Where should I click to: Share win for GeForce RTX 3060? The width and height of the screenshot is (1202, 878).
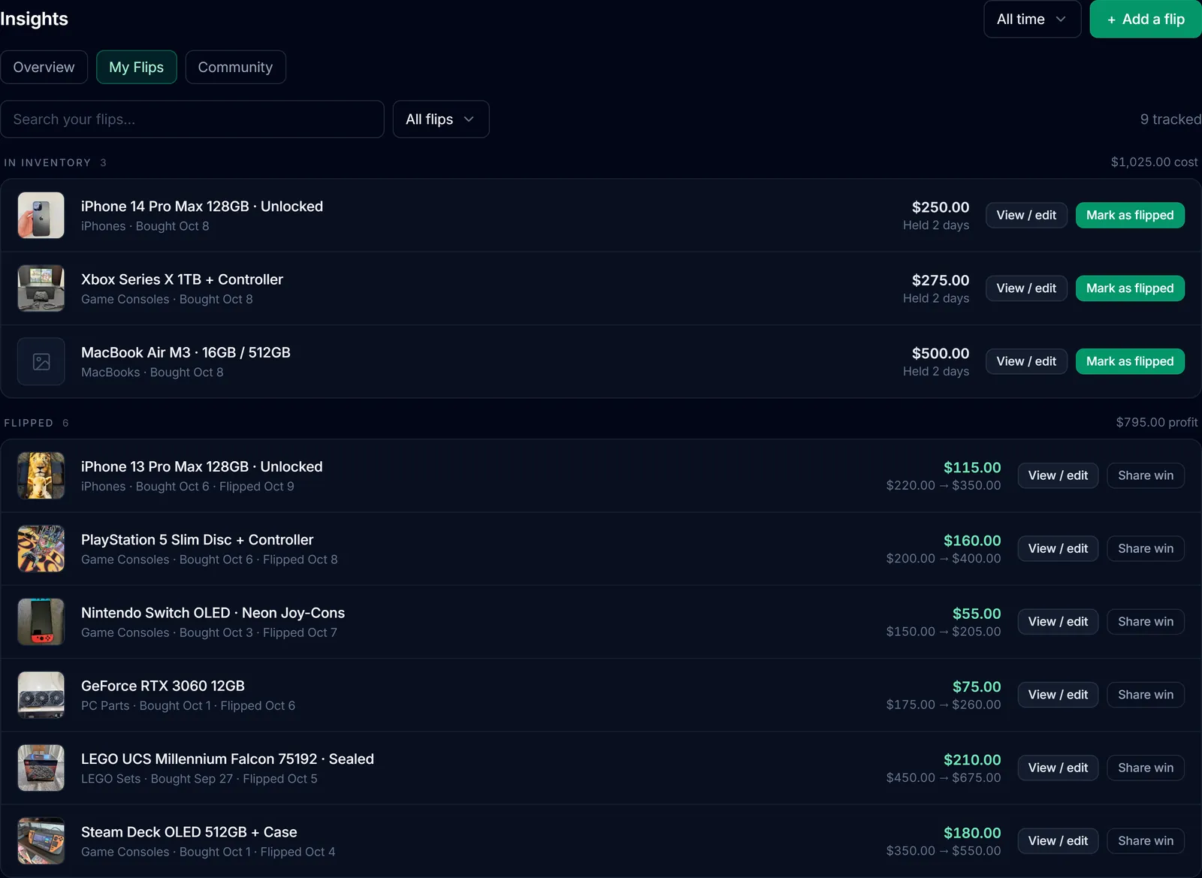tap(1146, 695)
